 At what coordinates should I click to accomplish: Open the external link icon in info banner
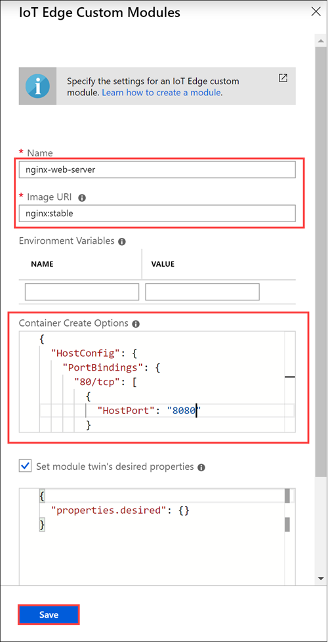[x=283, y=78]
